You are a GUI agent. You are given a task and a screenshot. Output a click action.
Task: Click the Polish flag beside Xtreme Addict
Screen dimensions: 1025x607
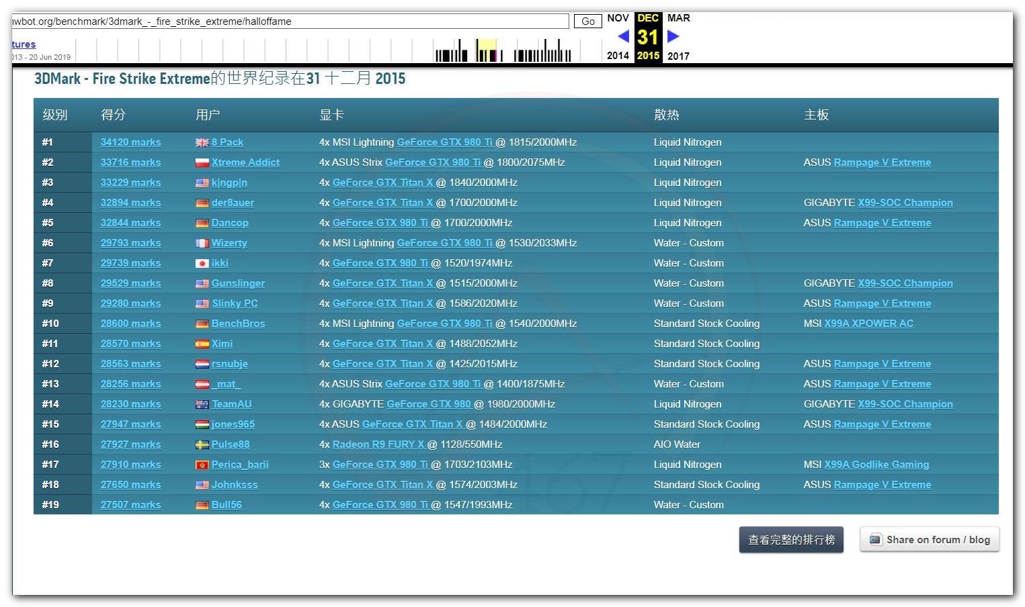[202, 162]
